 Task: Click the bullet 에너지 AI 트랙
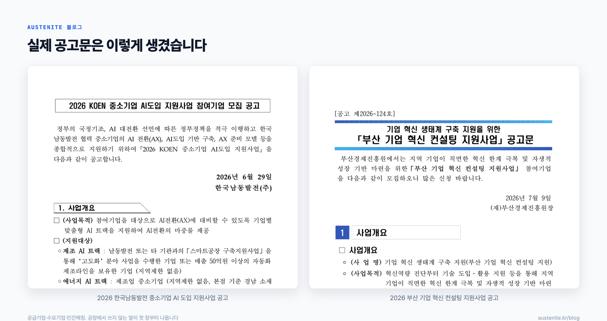pos(85,281)
